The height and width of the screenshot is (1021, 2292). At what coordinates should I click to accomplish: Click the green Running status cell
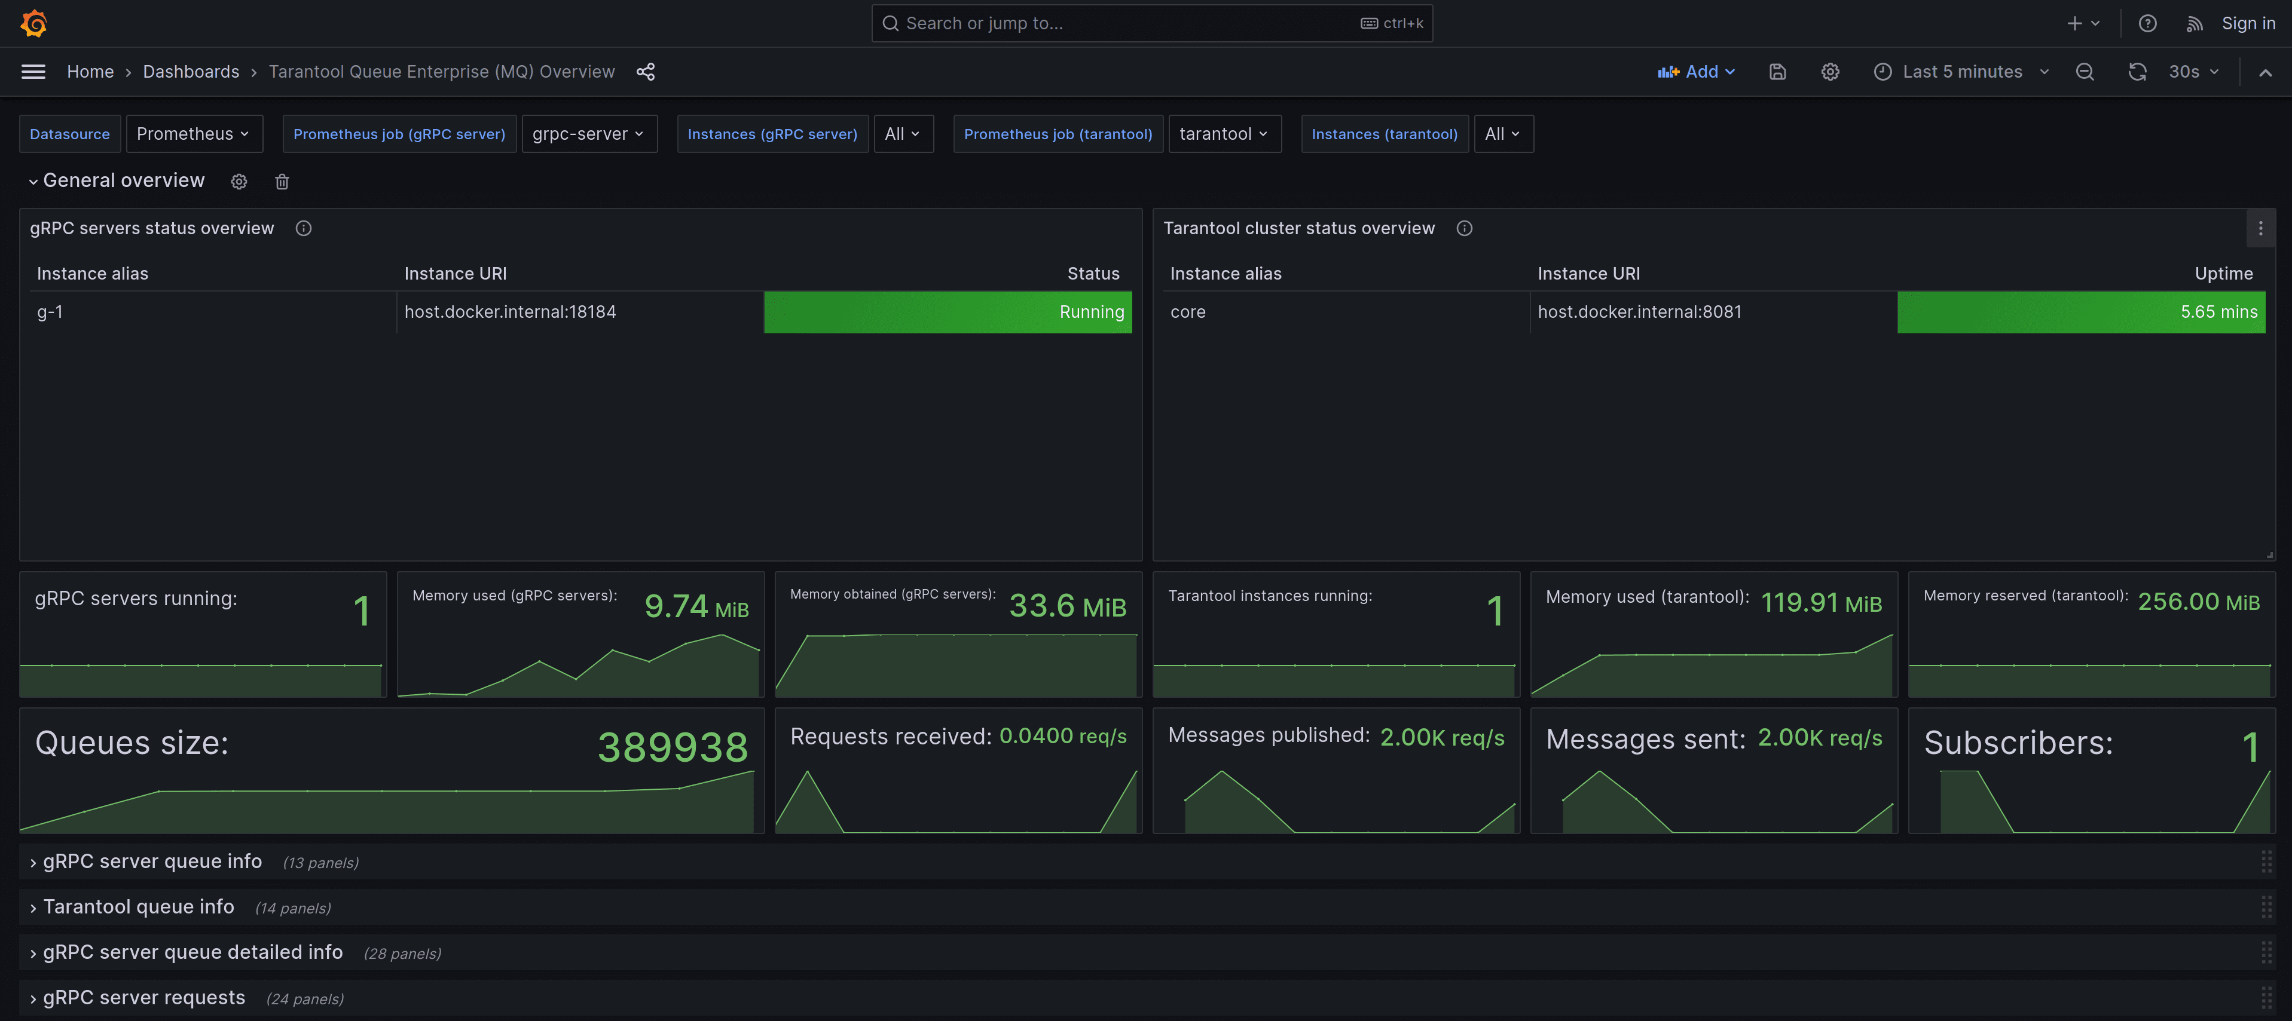949,312
